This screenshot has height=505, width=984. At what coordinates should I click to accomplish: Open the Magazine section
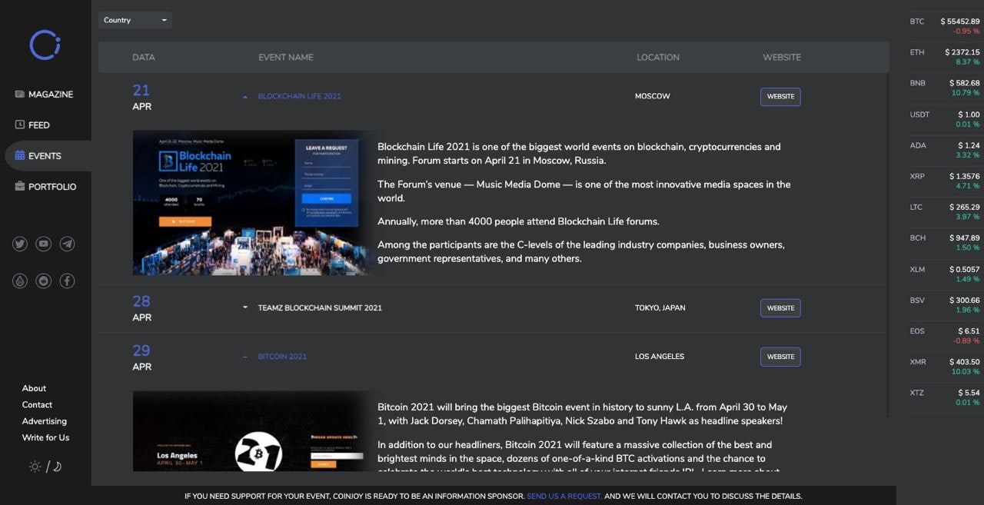pyautogui.click(x=45, y=94)
